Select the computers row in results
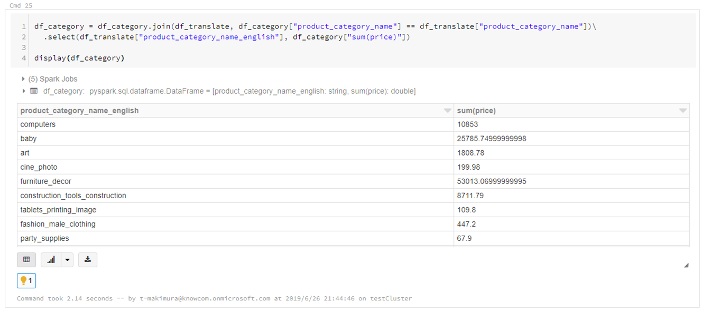This screenshot has width=703, height=311. pos(106,124)
